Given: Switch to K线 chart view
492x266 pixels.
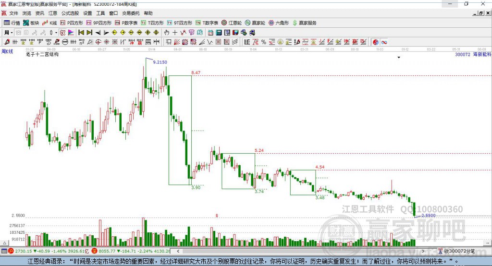Looking at the screenshot, I should pyautogui.click(x=49, y=23).
